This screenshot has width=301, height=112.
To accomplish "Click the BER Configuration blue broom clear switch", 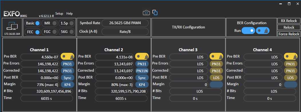I will [x=263, y=31].
